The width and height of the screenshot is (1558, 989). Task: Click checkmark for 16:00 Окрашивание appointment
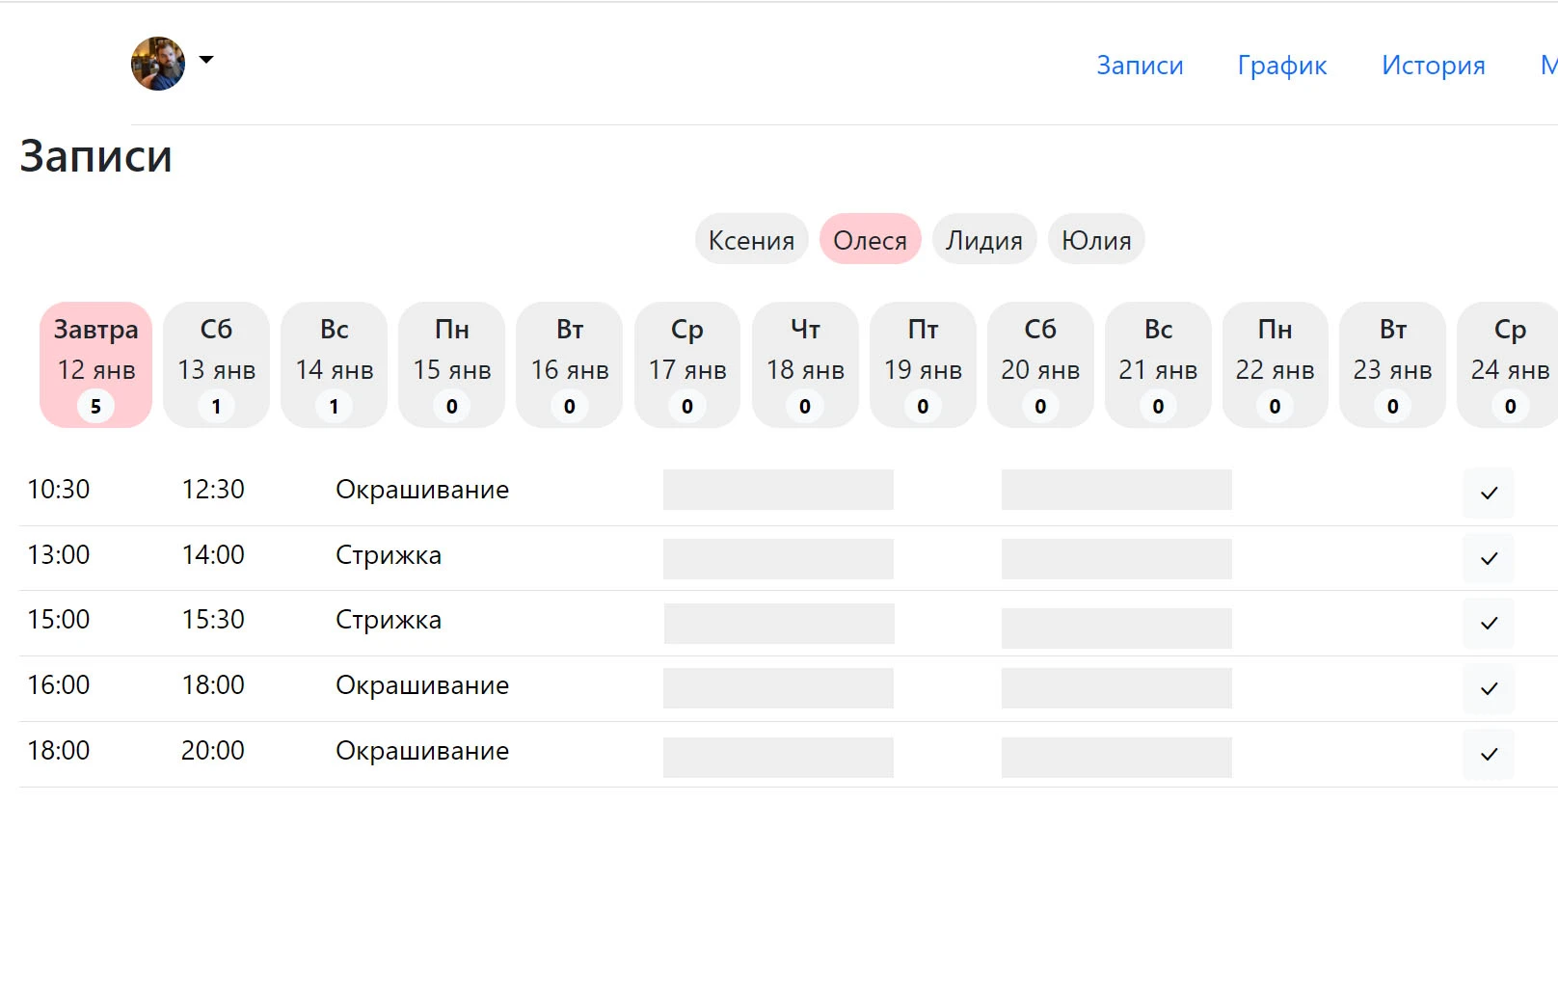1489,688
